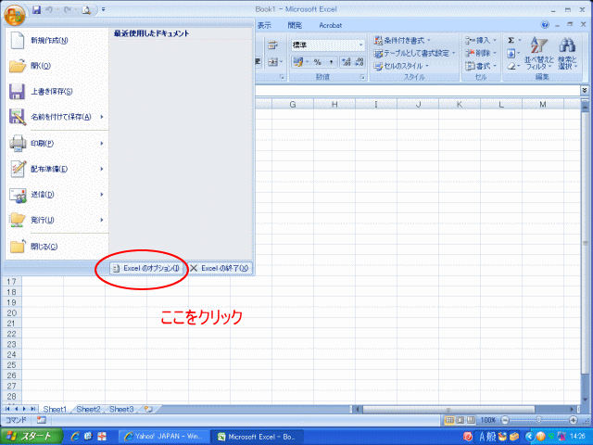
Task: Open the Format (書式) cells dropdown
Action: (x=480, y=66)
